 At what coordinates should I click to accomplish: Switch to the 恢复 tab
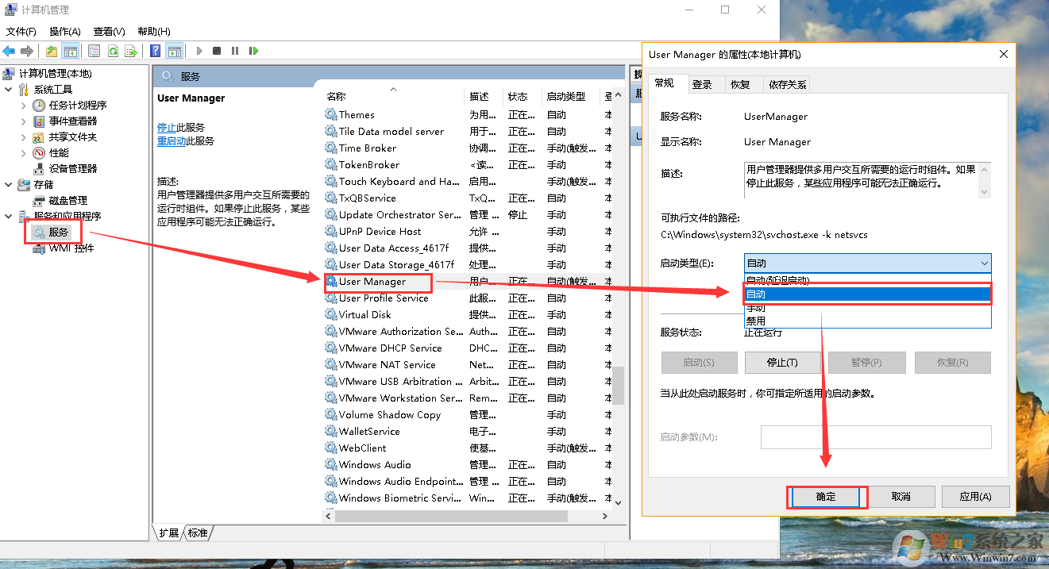click(x=740, y=84)
